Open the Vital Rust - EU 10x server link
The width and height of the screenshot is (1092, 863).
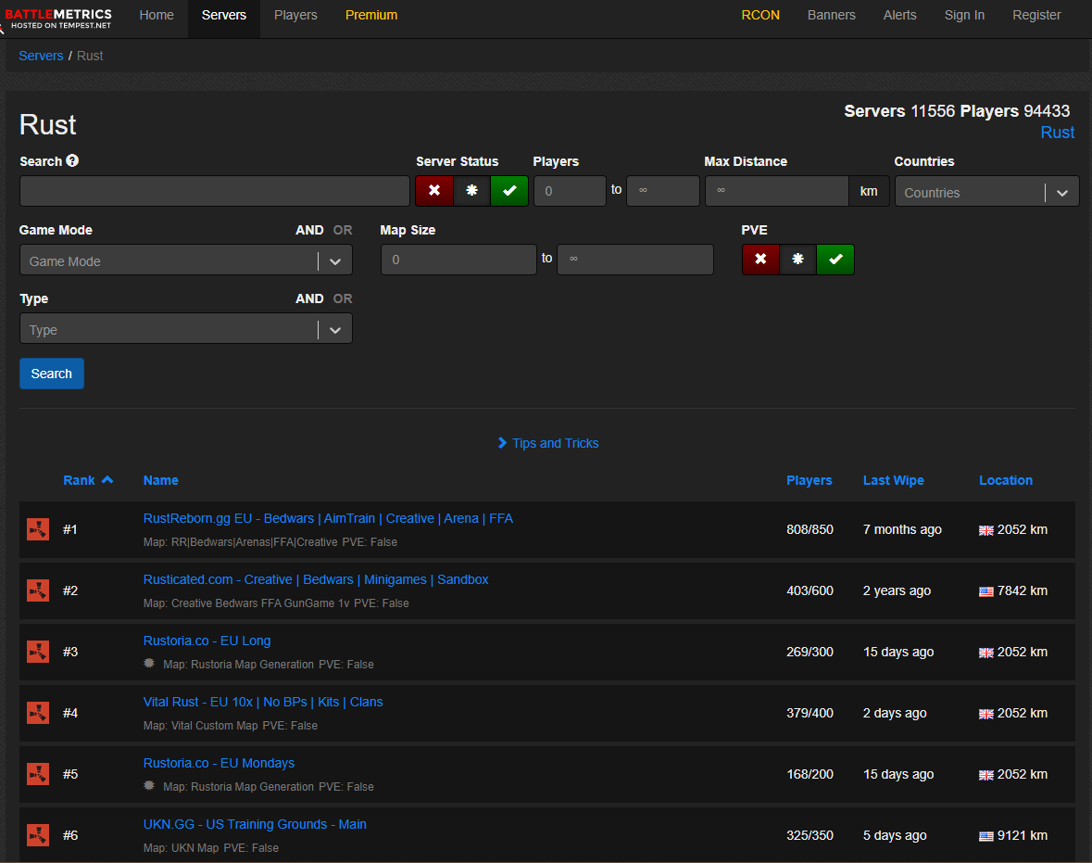263,702
